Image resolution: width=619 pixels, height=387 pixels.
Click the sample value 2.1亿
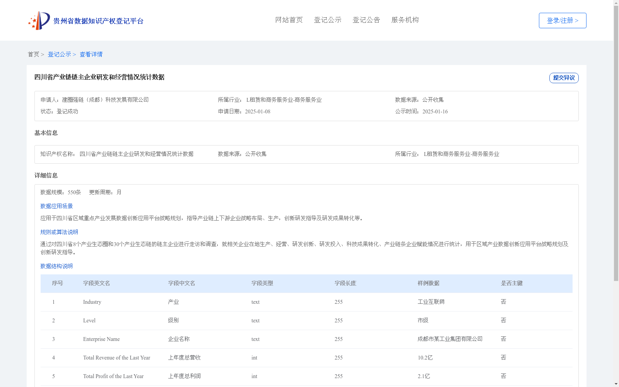(x=424, y=376)
